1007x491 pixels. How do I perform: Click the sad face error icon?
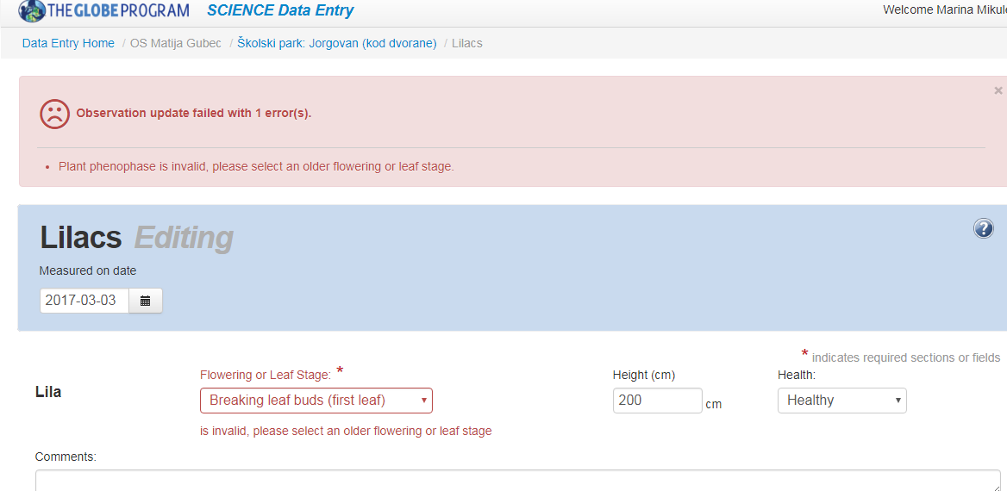54,114
